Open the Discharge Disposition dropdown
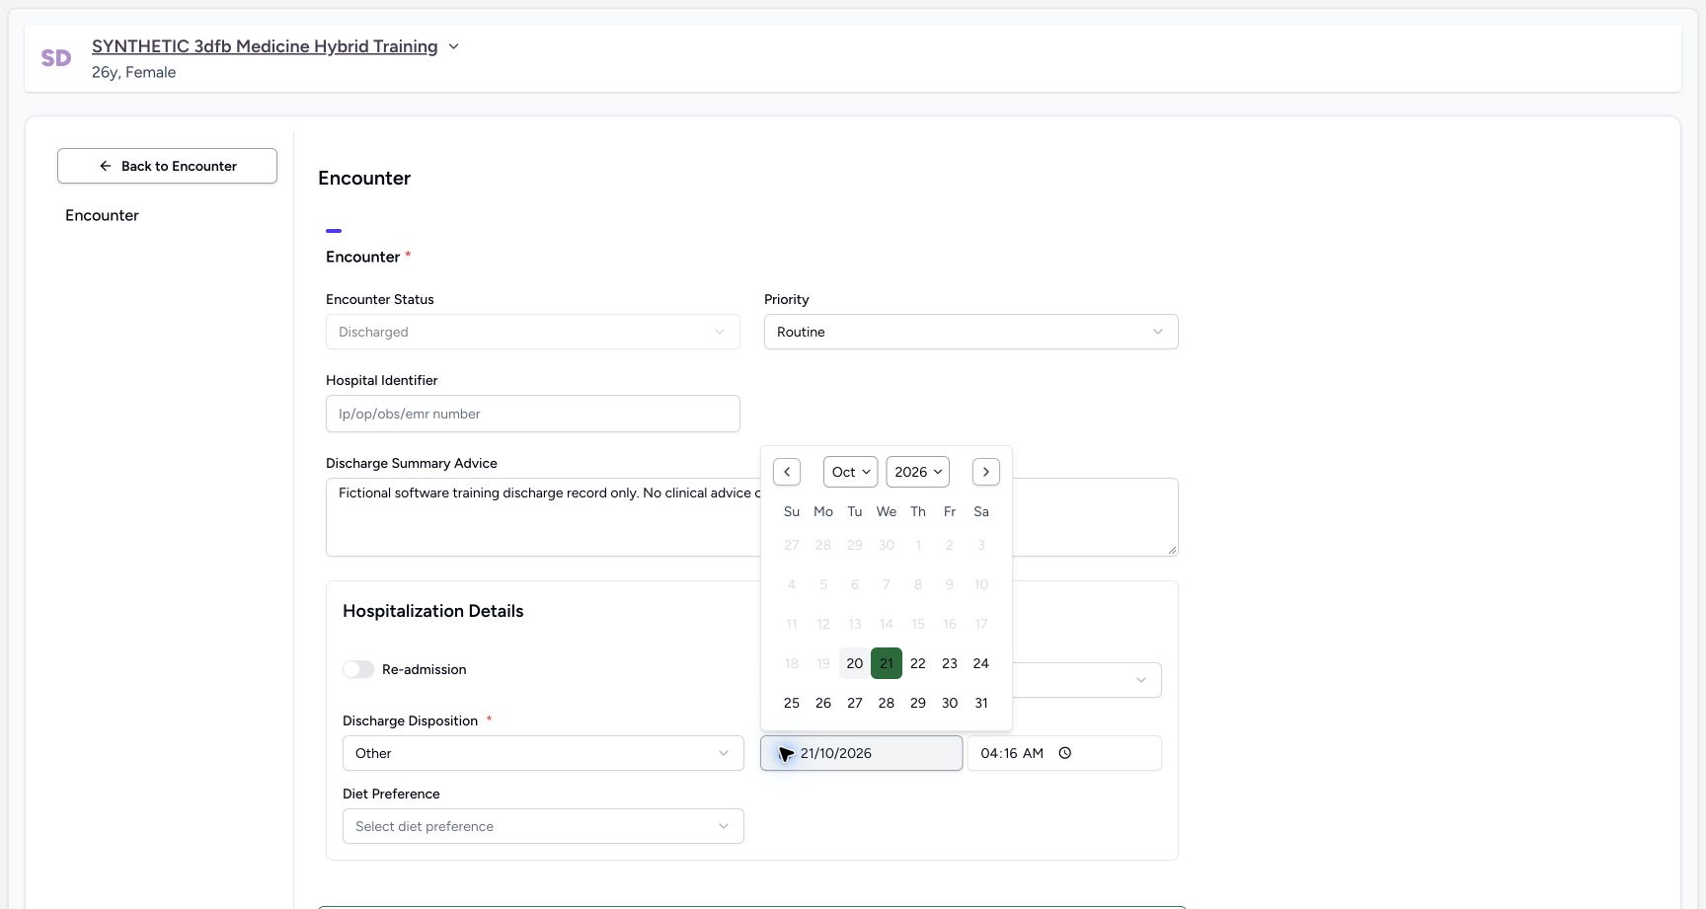1706x909 pixels. (543, 753)
